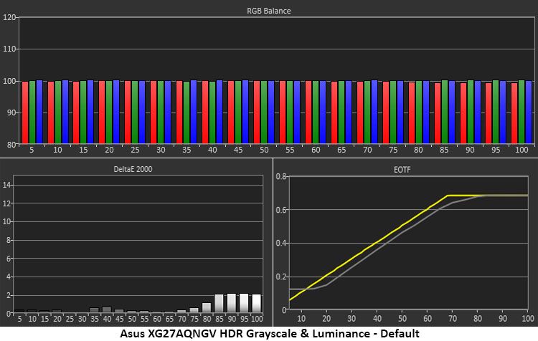
Task: Select the DeltaE 2000 bar at 85
Action: point(219,303)
